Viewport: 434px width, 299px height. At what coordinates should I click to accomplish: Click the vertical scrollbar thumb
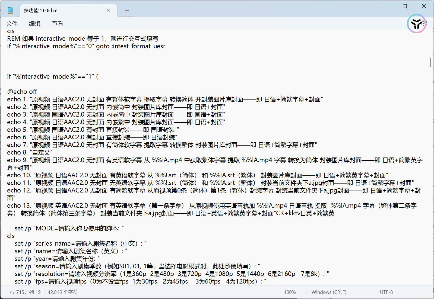(430, 62)
